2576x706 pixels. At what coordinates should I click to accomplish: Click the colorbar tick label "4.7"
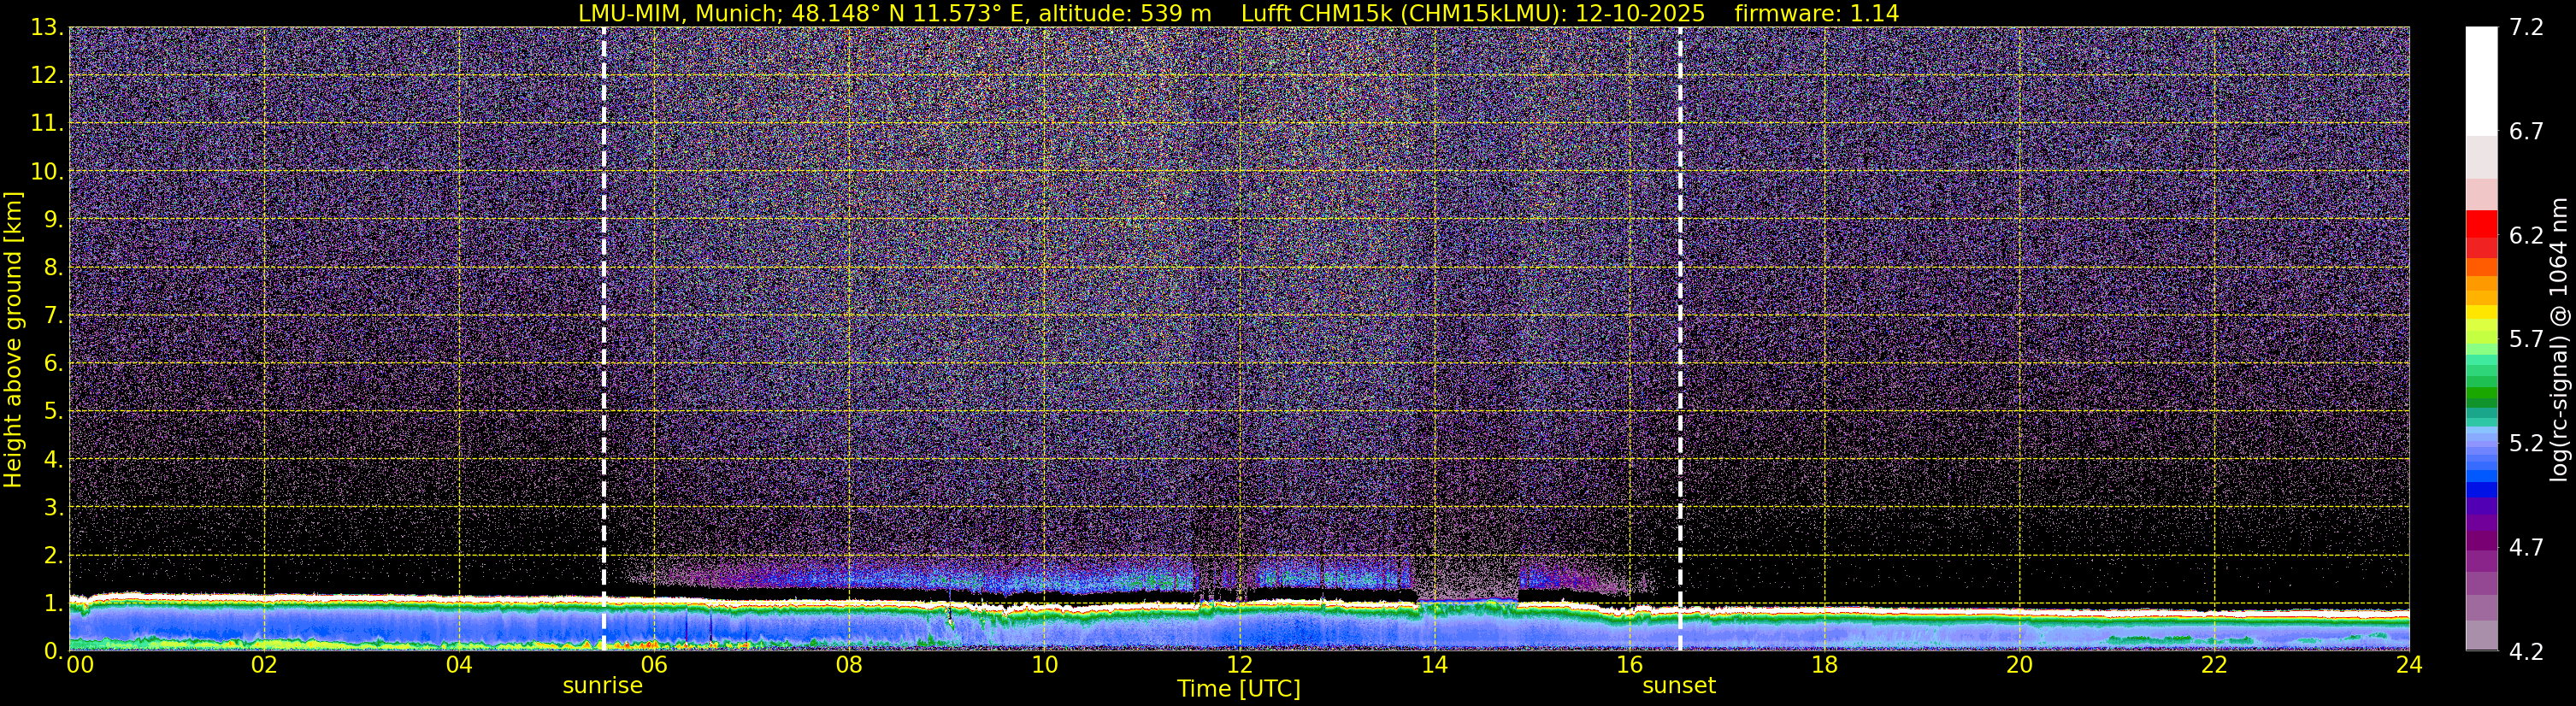tap(2526, 548)
